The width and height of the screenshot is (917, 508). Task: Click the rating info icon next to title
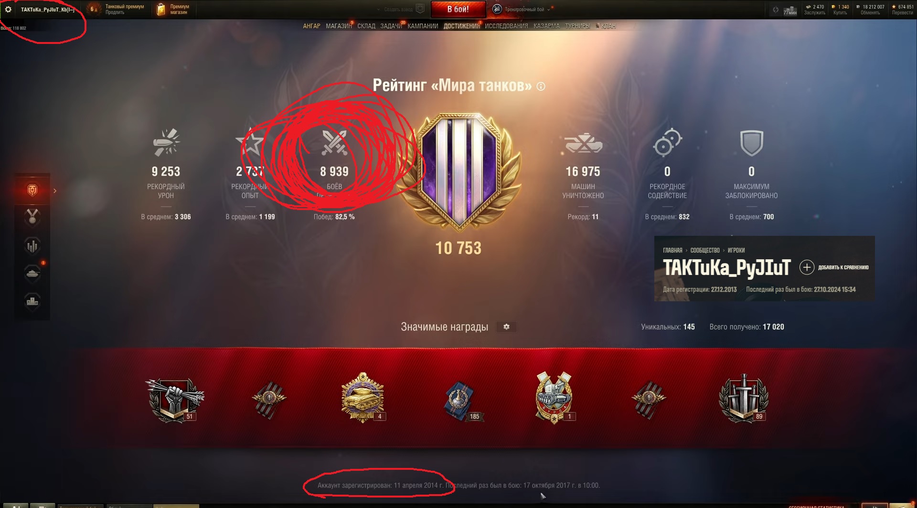coord(541,86)
